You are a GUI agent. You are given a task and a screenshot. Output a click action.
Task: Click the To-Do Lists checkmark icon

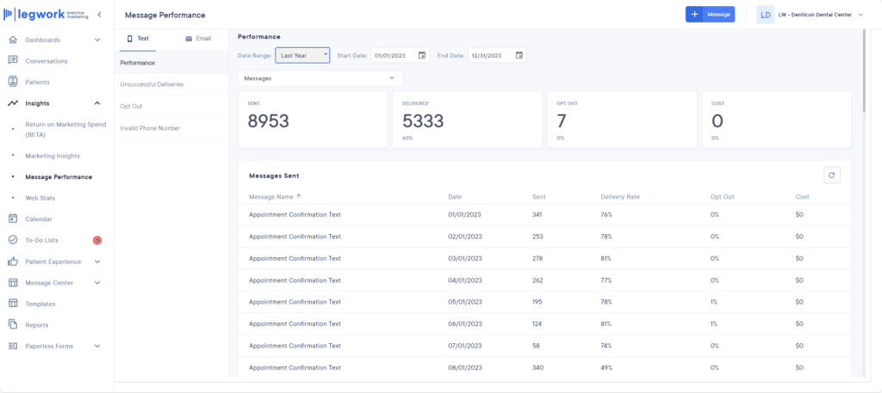pyautogui.click(x=13, y=240)
